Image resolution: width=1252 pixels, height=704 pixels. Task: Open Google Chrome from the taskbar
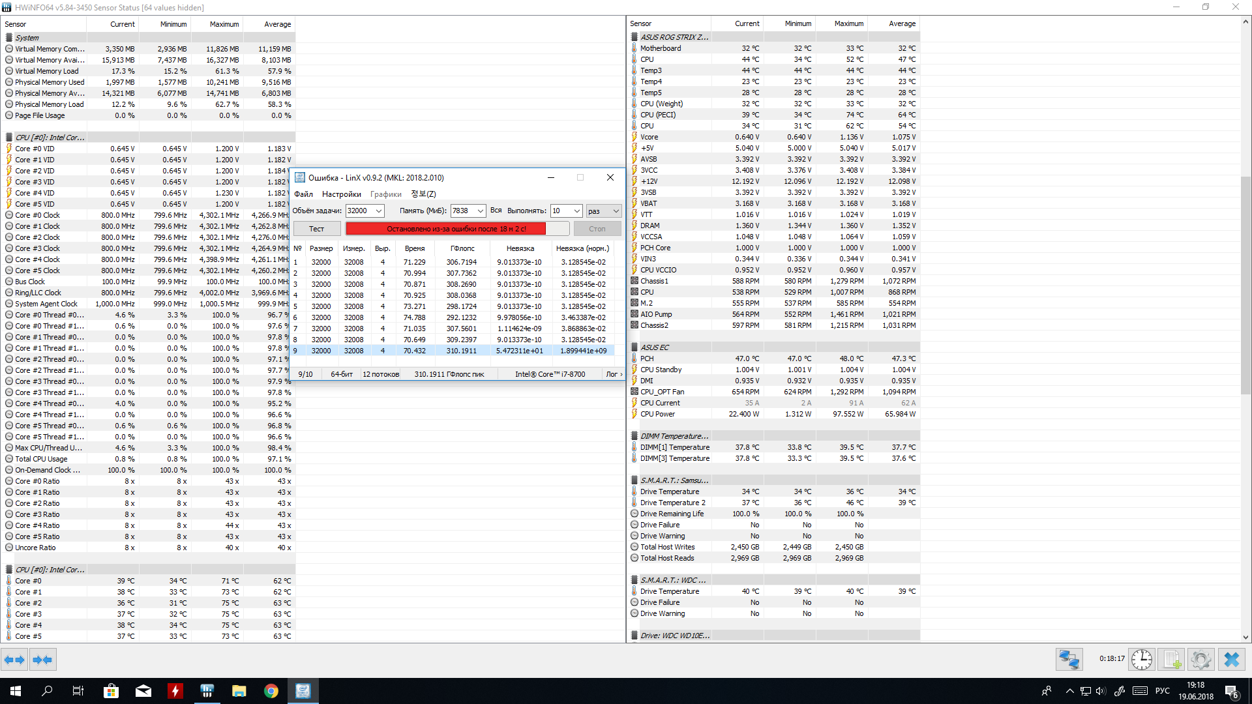[271, 691]
